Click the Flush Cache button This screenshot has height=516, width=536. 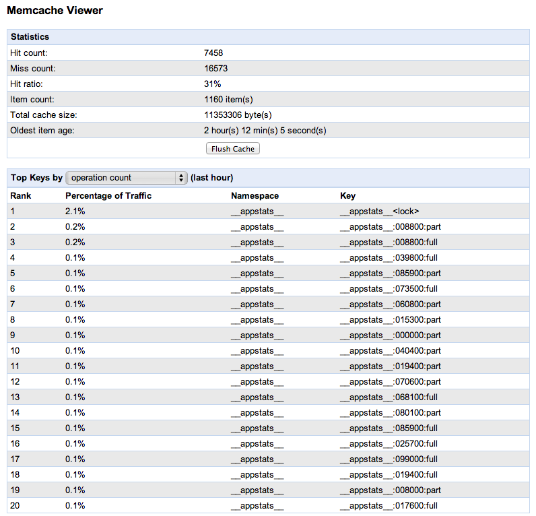pyautogui.click(x=232, y=149)
